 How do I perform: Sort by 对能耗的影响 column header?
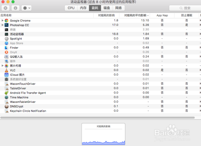coord(107,15)
